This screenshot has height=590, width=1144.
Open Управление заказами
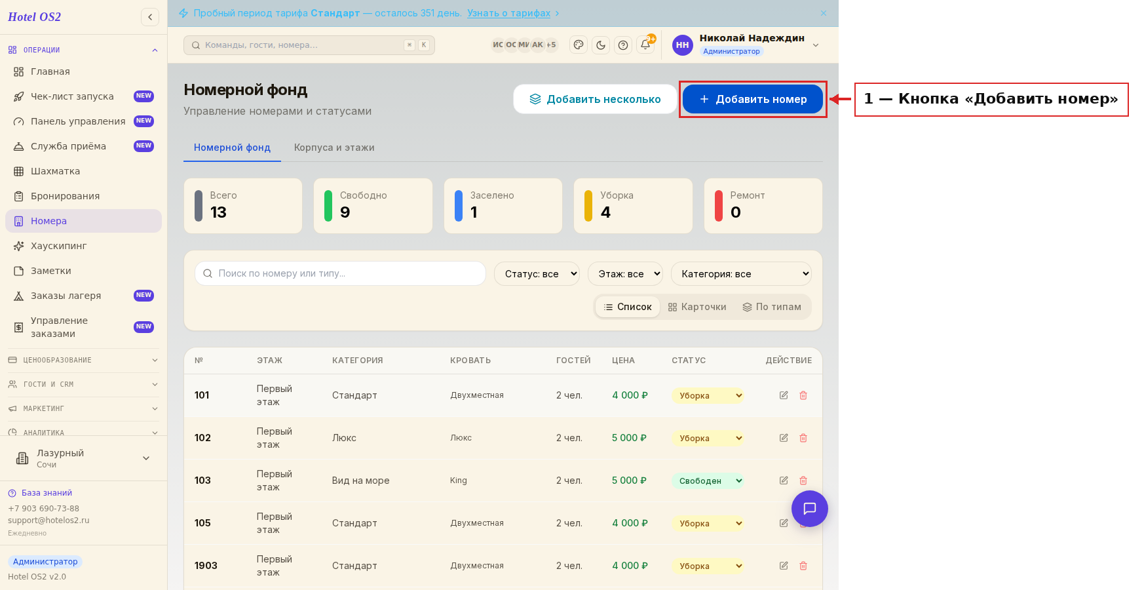coord(83,327)
